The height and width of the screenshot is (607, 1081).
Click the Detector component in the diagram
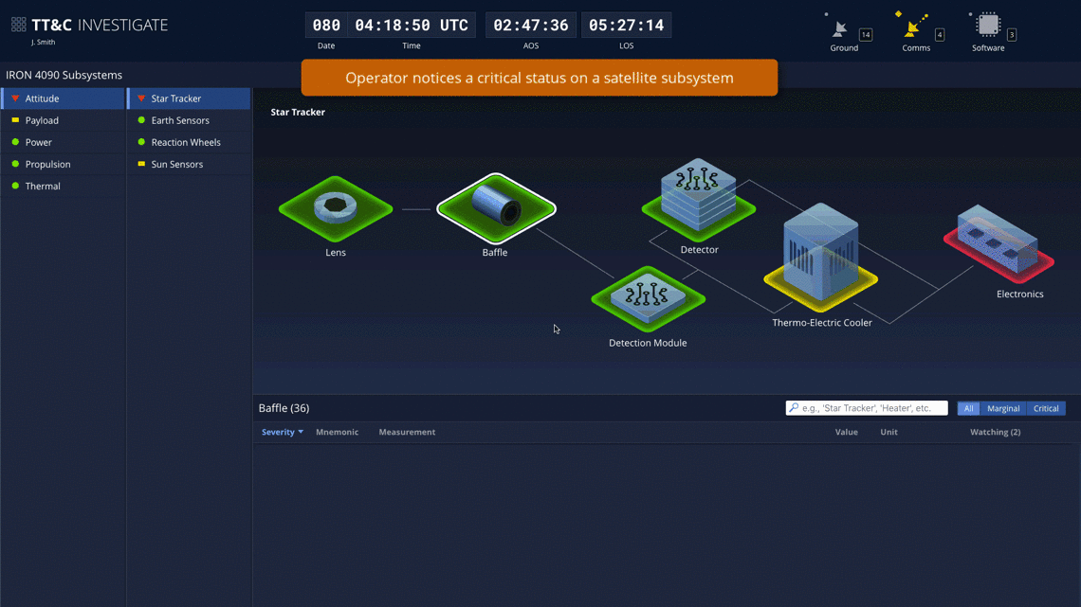point(699,196)
